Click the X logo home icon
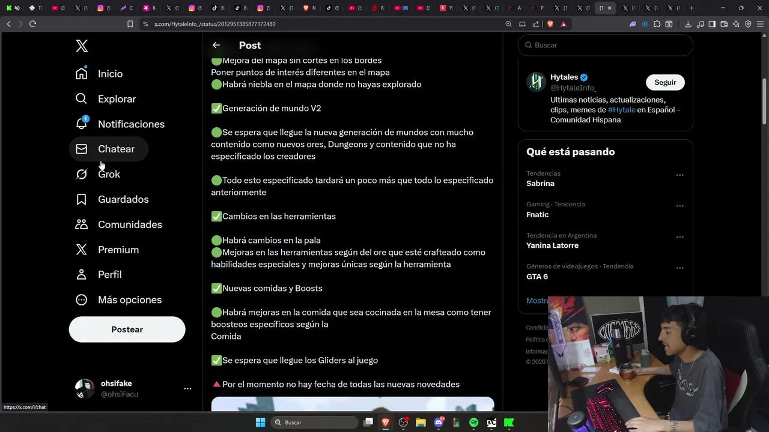This screenshot has width=769, height=432. pos(82,46)
